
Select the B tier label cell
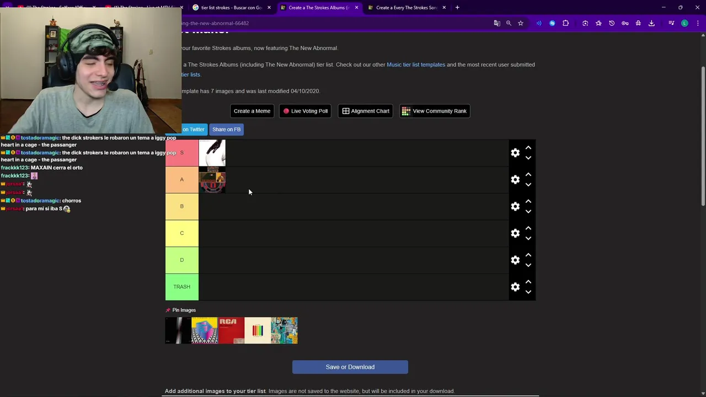(182, 206)
